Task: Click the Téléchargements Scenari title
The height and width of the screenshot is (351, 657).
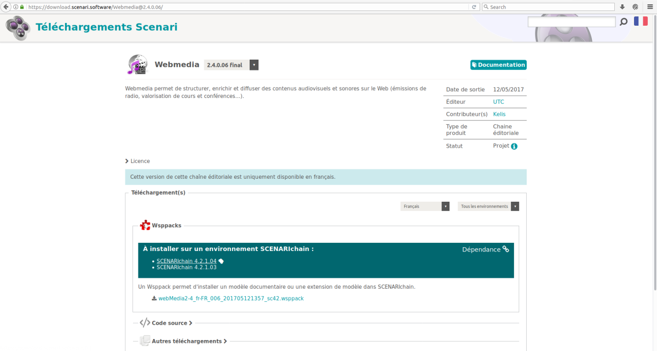Action: click(106, 27)
